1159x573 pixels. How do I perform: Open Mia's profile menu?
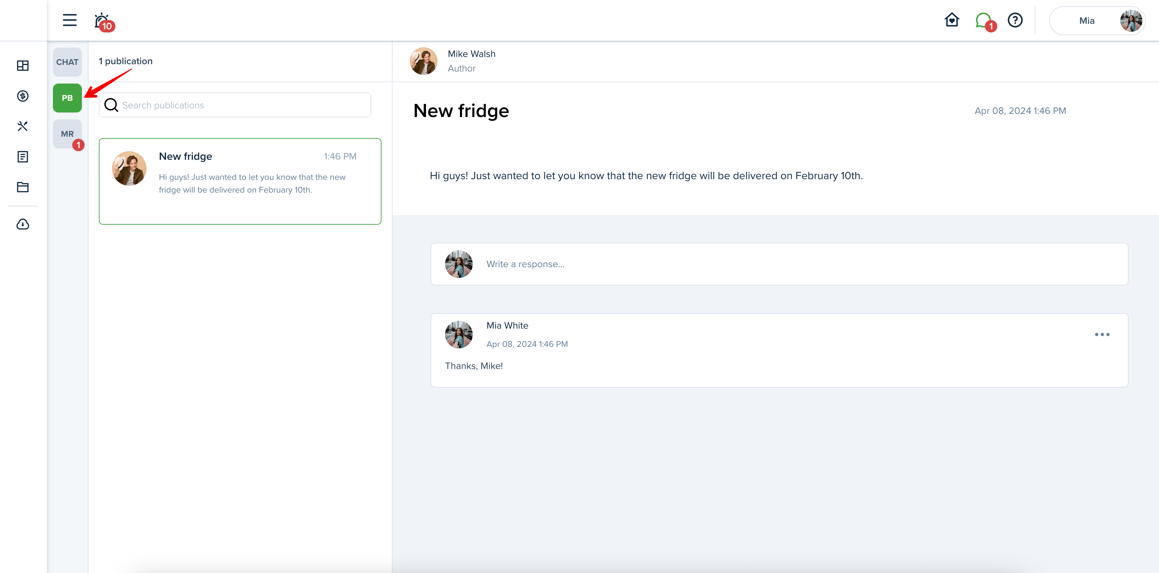[1097, 21]
